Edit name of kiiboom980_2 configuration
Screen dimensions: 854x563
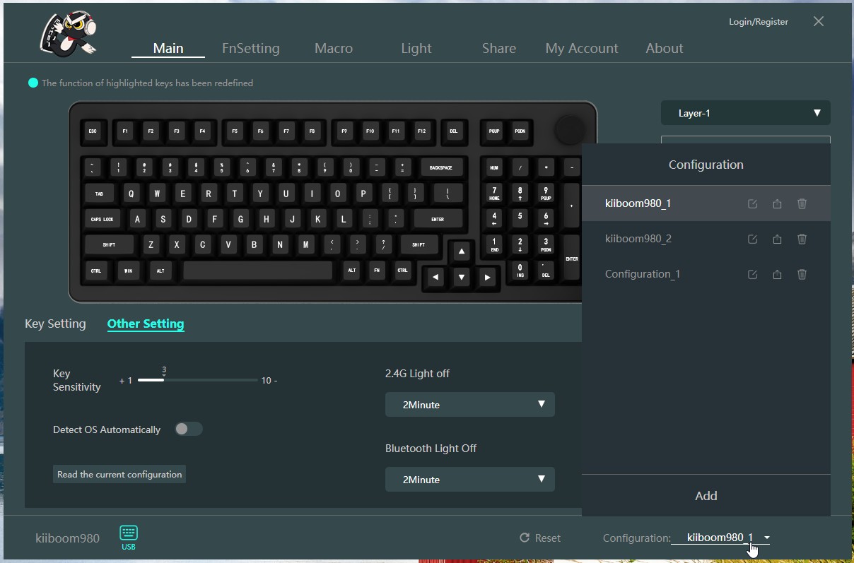[x=752, y=239]
